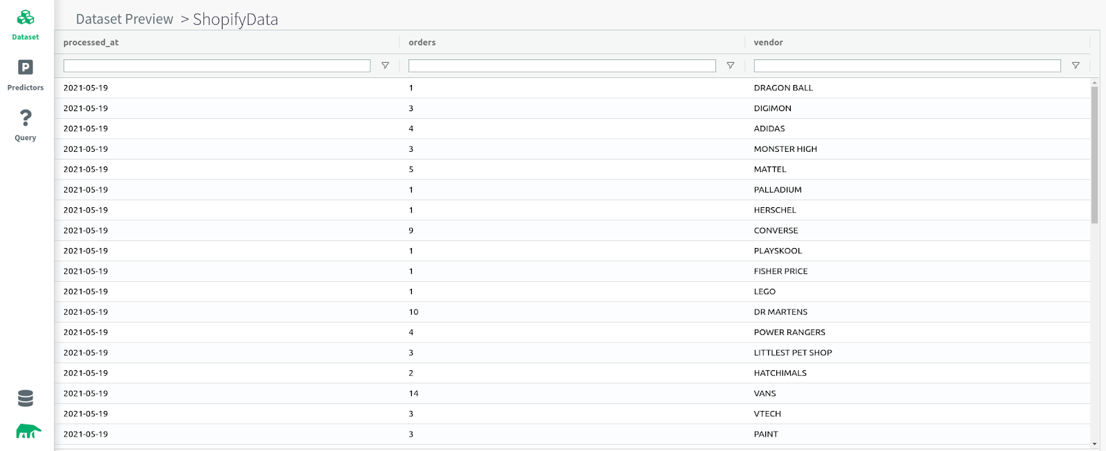This screenshot has height=451, width=1106.
Task: Sort by vendor column header
Action: pos(768,42)
